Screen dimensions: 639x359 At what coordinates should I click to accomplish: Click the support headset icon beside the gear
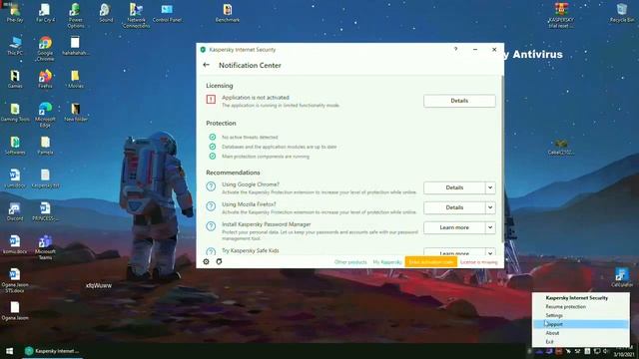(219, 261)
